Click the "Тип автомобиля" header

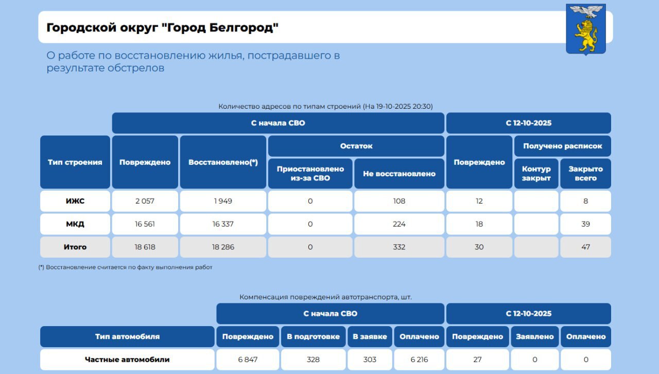tap(127, 336)
